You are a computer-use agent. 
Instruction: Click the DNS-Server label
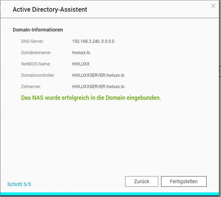32,41
